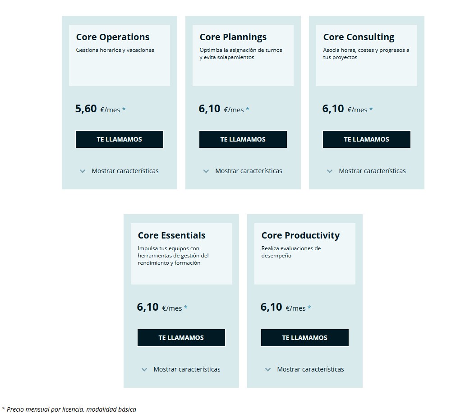Expand 'Mostrar características' text for Core Operations

(125, 171)
